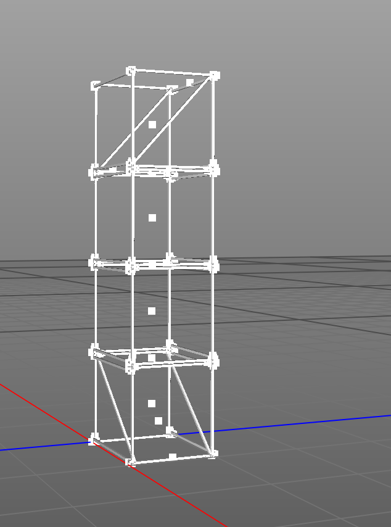
Task: Click the top right corner vertex of the tower
Action: point(215,75)
